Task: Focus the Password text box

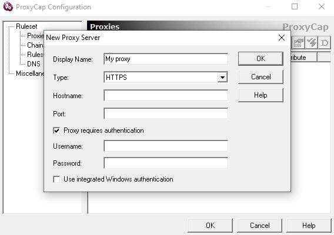Action: coord(166,163)
